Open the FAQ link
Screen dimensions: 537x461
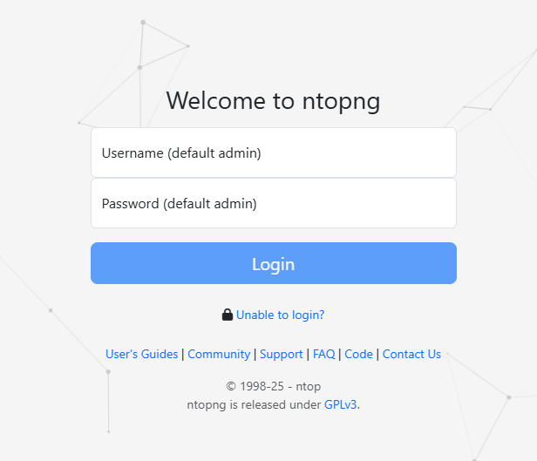323,354
